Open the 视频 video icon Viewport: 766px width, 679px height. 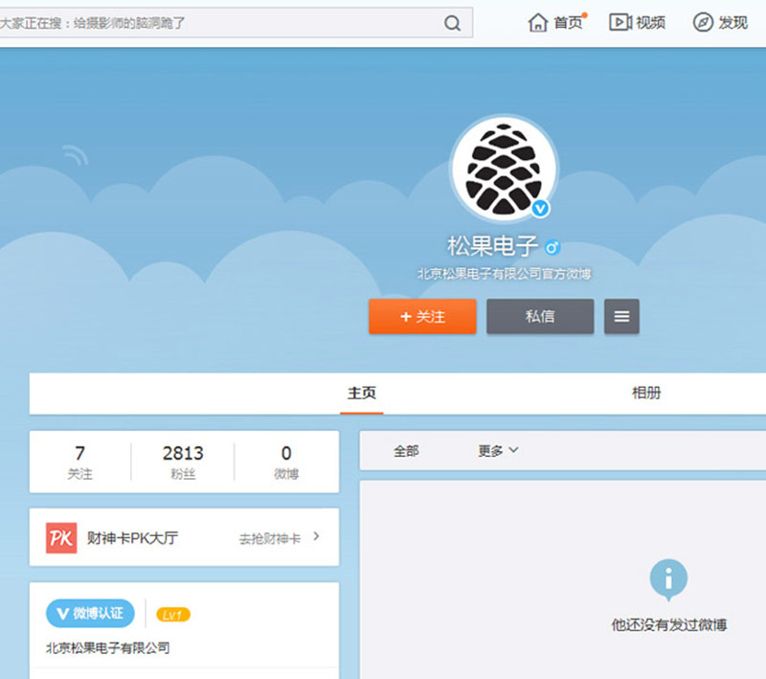pyautogui.click(x=620, y=22)
